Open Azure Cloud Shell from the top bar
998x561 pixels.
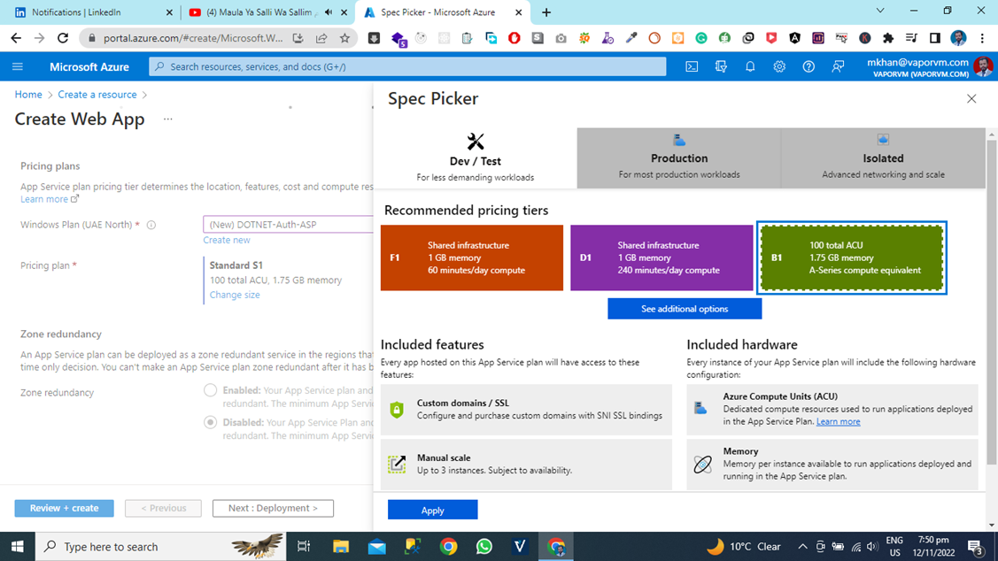point(692,65)
